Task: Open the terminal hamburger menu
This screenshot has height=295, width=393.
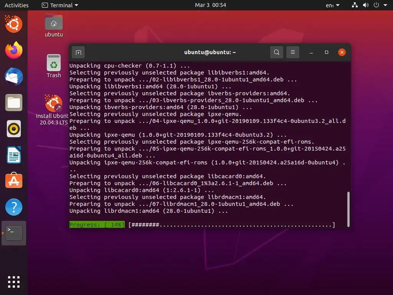Action: [292, 52]
